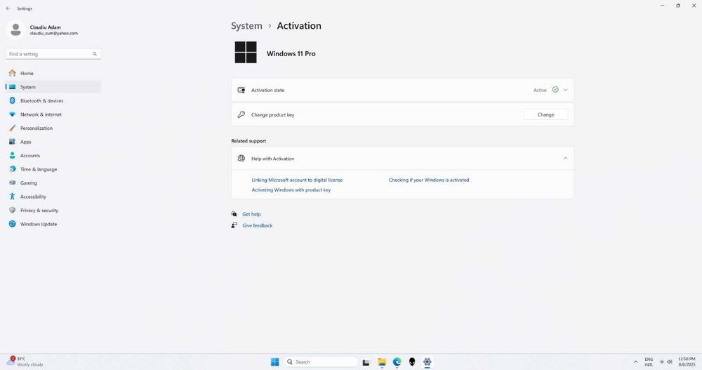
Task: Open Windows Update settings
Action: tap(53, 224)
